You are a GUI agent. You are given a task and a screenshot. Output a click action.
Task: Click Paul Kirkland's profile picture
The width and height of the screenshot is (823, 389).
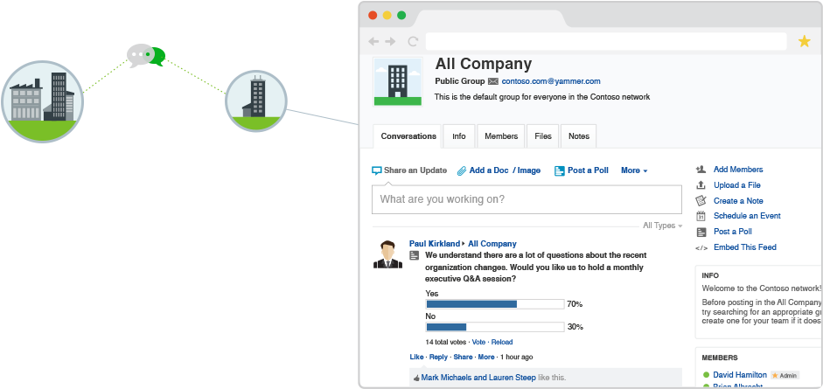[x=387, y=254]
